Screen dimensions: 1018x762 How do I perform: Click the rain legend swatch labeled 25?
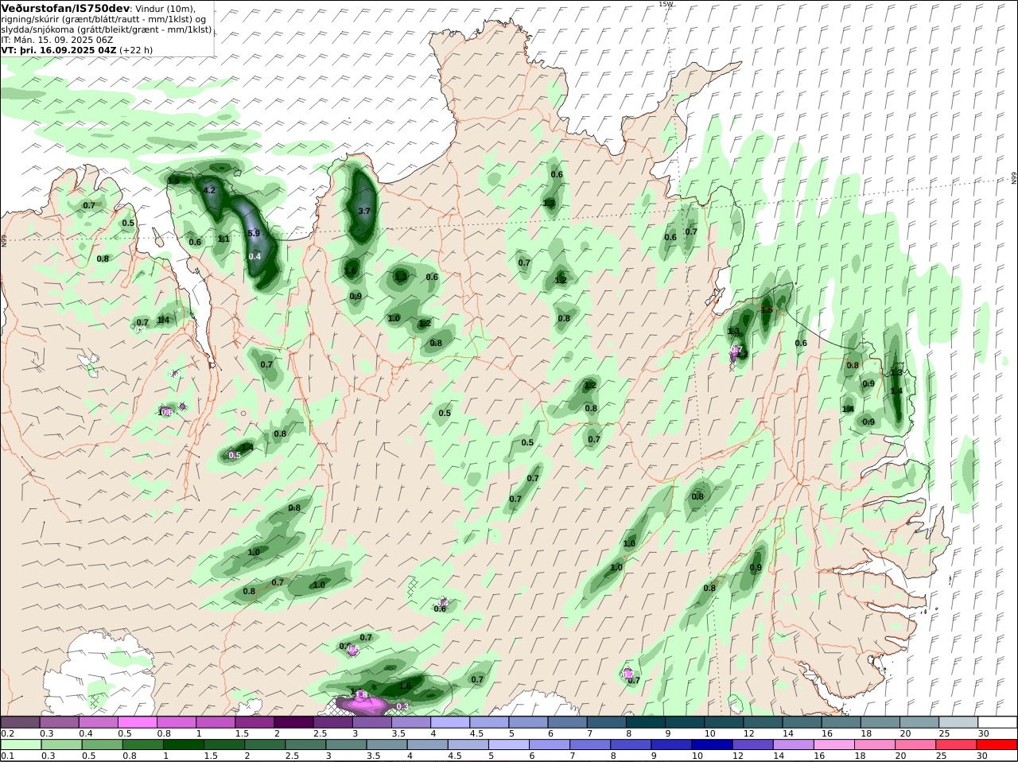(x=958, y=745)
